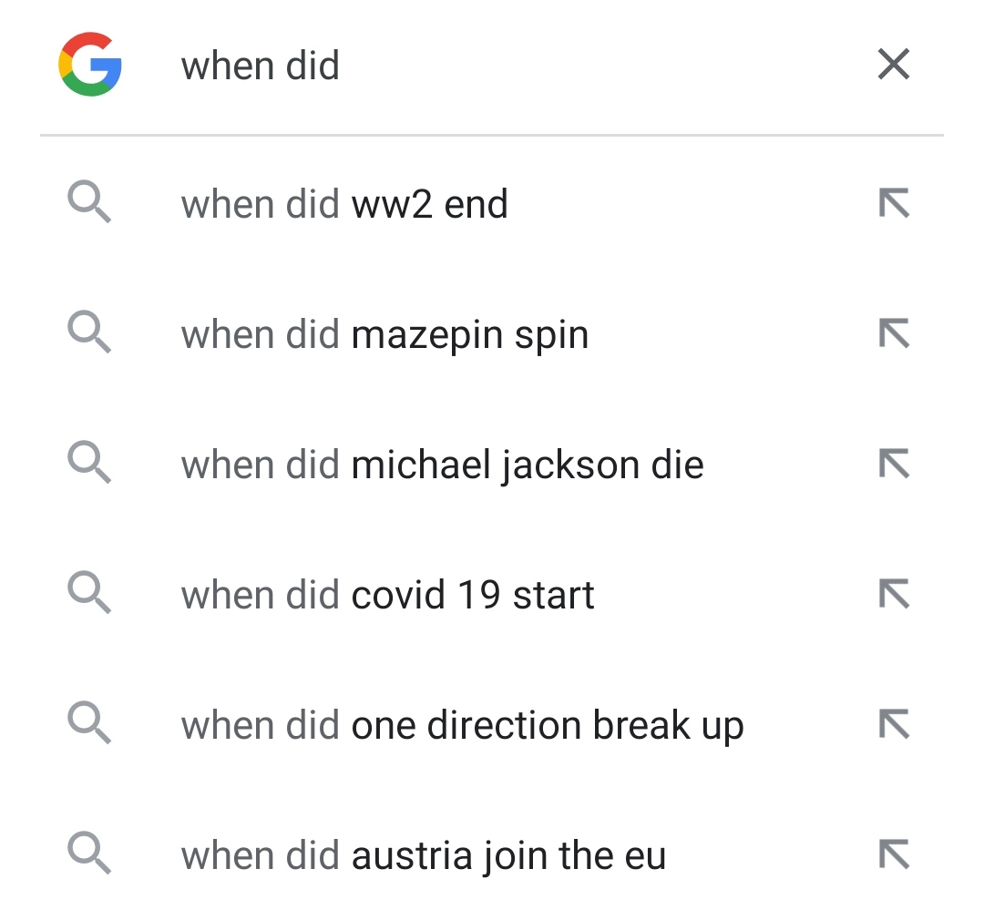Tap the append arrow for 'when did michael jackson die'

[895, 464]
